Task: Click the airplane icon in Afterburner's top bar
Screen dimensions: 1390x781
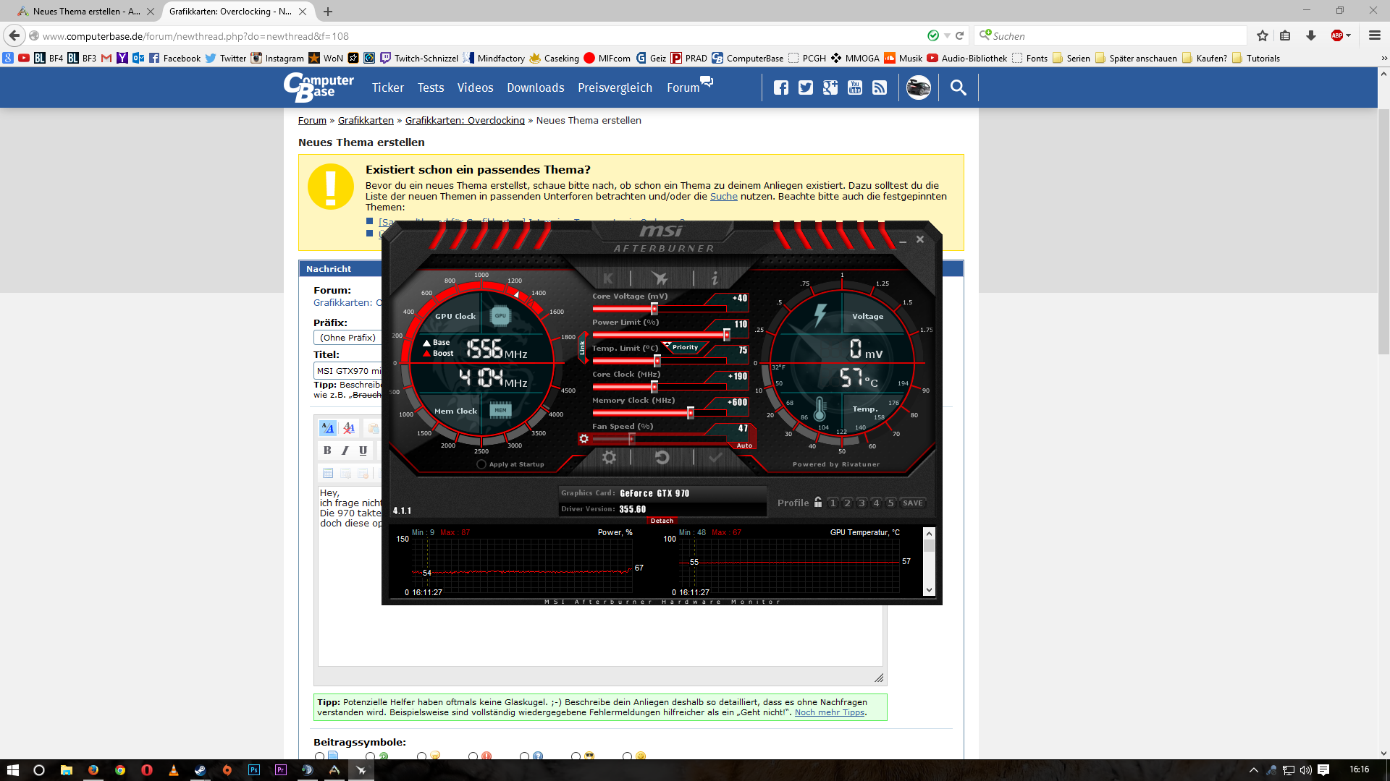Action: (x=660, y=278)
